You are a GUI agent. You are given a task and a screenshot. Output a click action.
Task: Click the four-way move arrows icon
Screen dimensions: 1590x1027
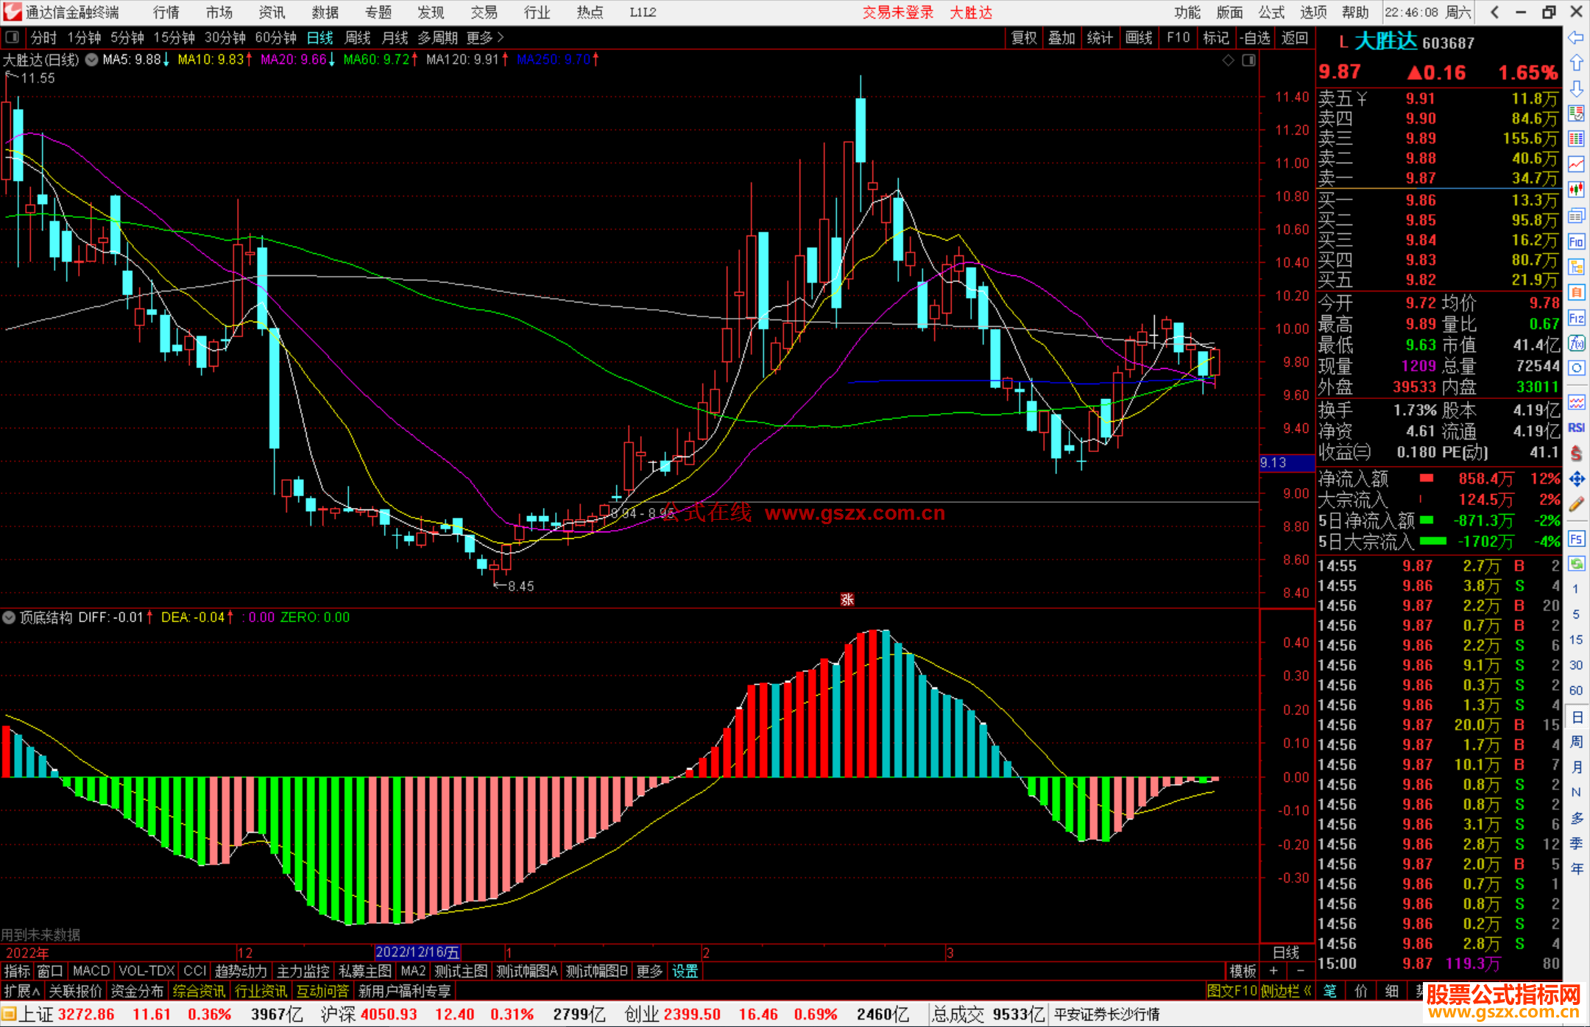click(x=1576, y=479)
